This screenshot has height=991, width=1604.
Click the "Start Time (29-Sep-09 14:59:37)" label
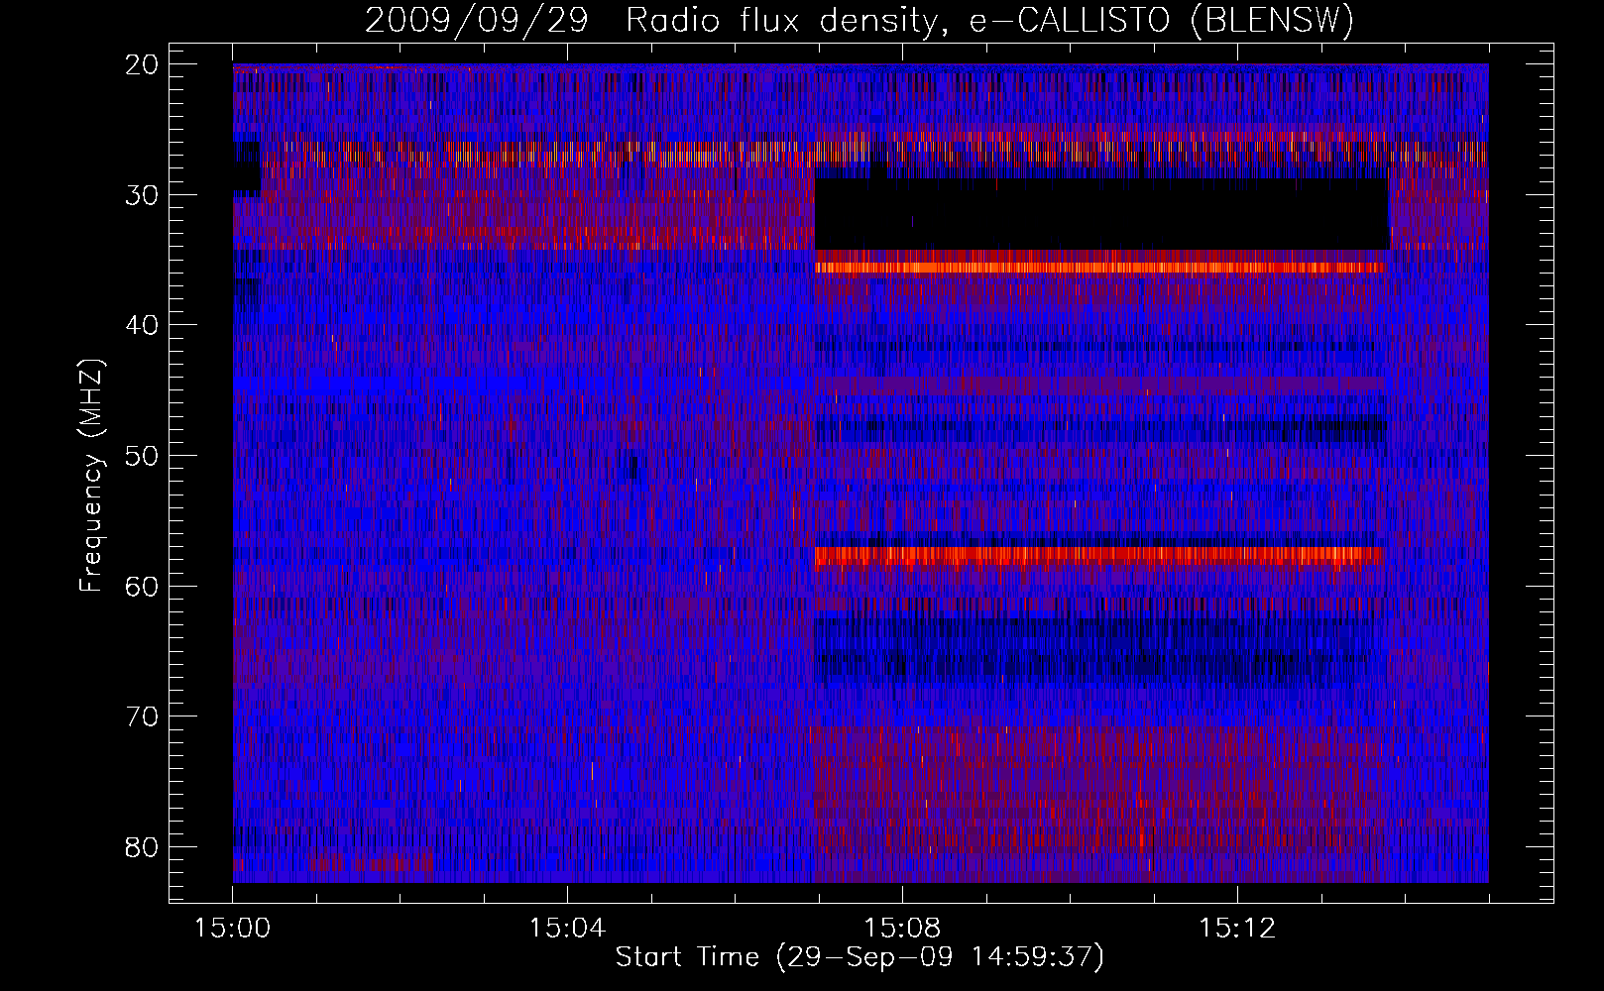pos(859,957)
